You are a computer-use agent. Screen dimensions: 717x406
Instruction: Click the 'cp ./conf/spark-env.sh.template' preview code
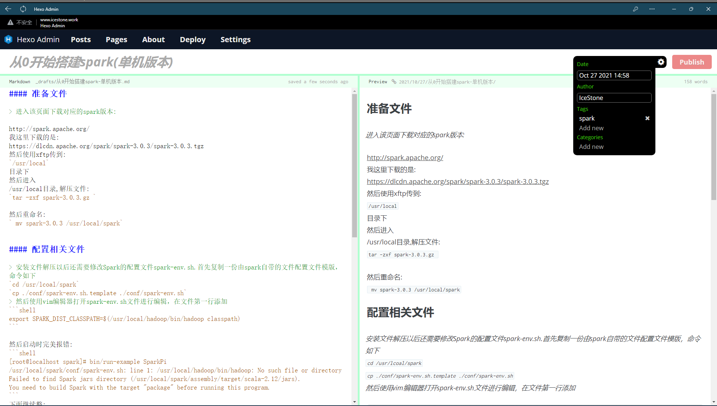(440, 376)
